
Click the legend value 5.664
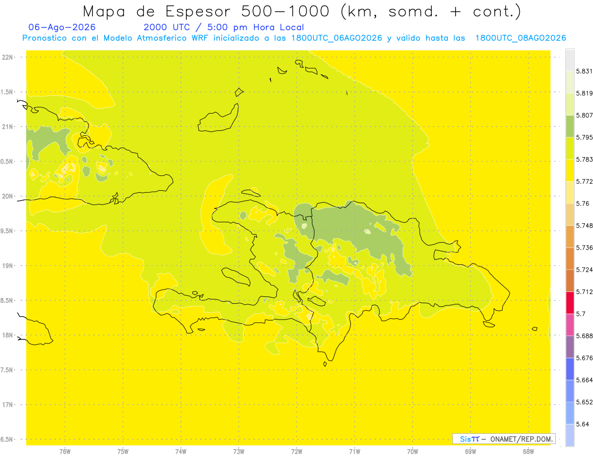point(585,380)
